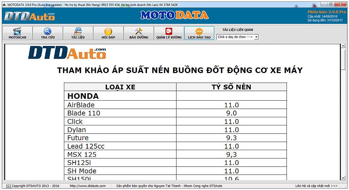Select the Dylan row
The image size is (349, 190).
click(176, 130)
